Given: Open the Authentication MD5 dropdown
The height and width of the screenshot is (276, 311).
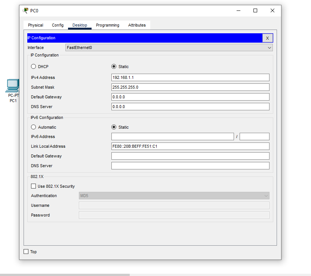Looking at the screenshot, I should click(x=174, y=196).
